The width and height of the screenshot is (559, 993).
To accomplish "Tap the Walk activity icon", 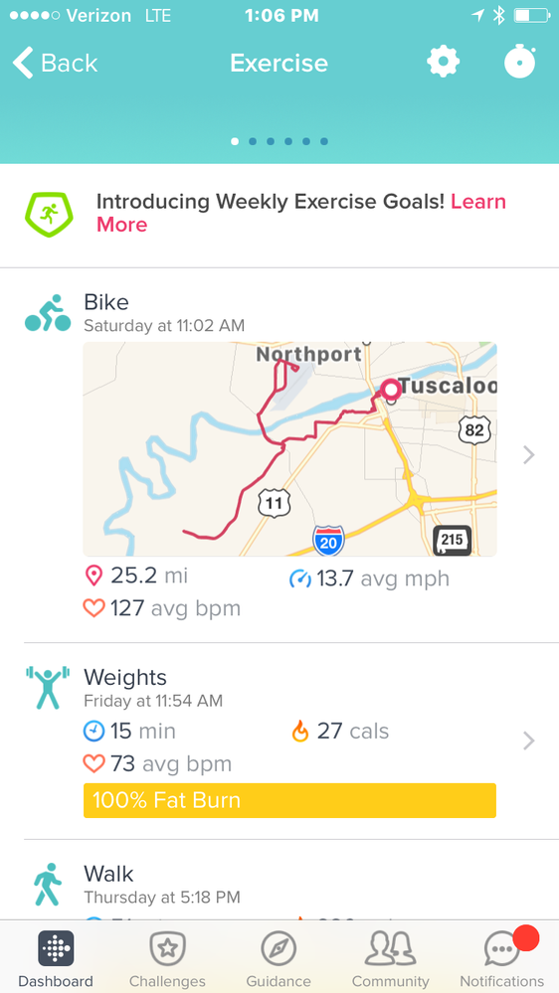I will [48, 884].
